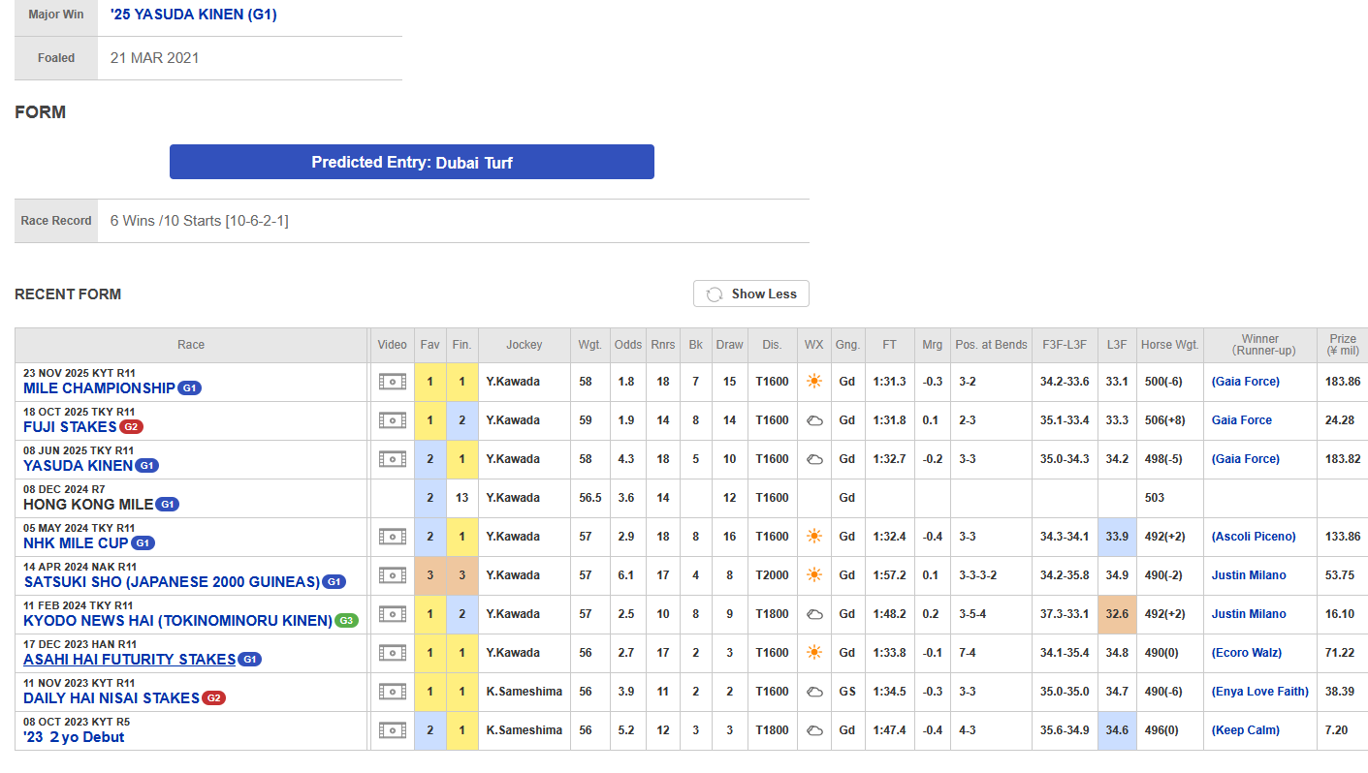Visit the Daily Hai Nisai Stakes race link
Viewport: 1368px width, 773px height.
tap(111, 698)
